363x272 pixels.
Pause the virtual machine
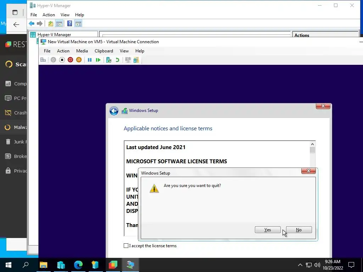[x=90, y=60]
